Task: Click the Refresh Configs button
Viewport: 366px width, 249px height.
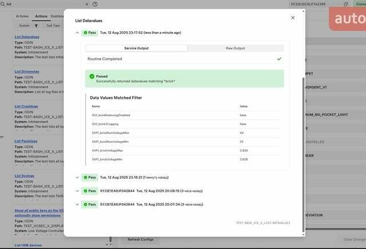Action: point(140,239)
